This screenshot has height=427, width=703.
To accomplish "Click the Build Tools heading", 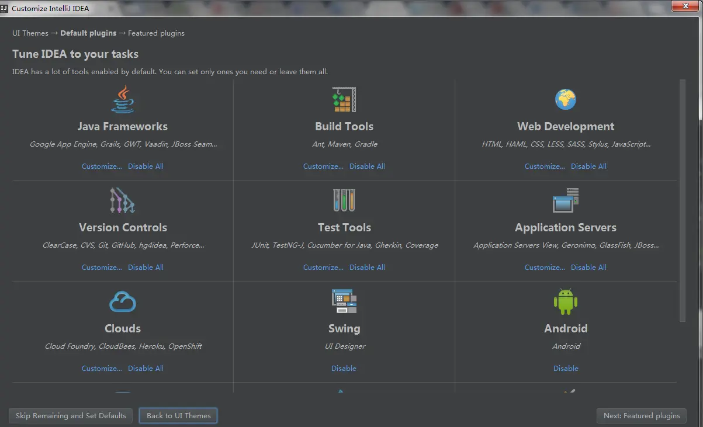I will click(344, 127).
